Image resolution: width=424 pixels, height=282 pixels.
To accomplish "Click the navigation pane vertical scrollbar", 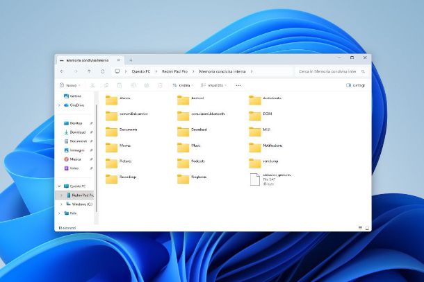I will click(x=96, y=159).
